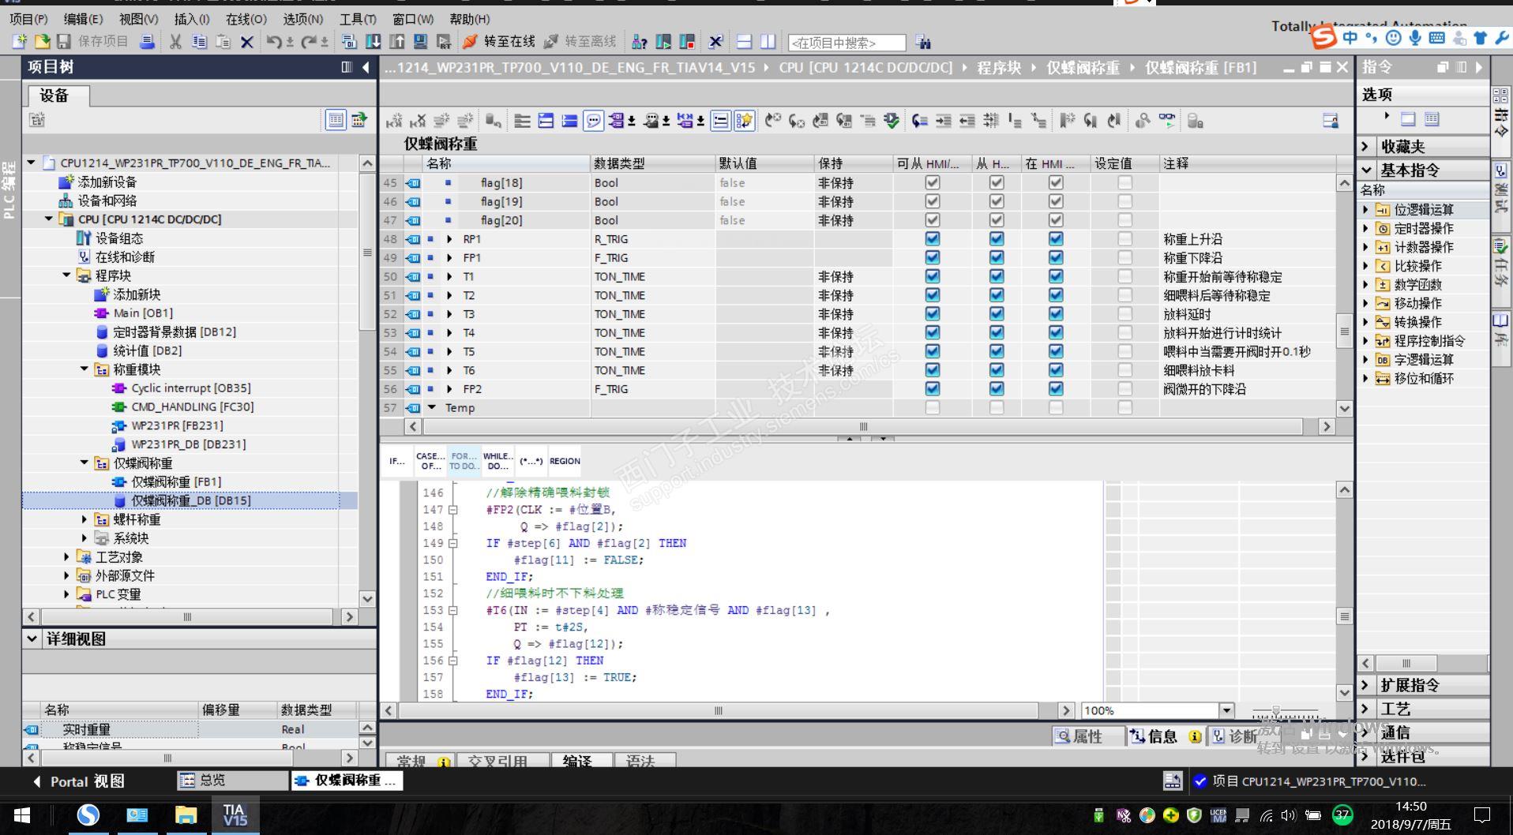Click the 转至在线 (Go online) toolbar button
The height and width of the screenshot is (835, 1513).
(499, 41)
